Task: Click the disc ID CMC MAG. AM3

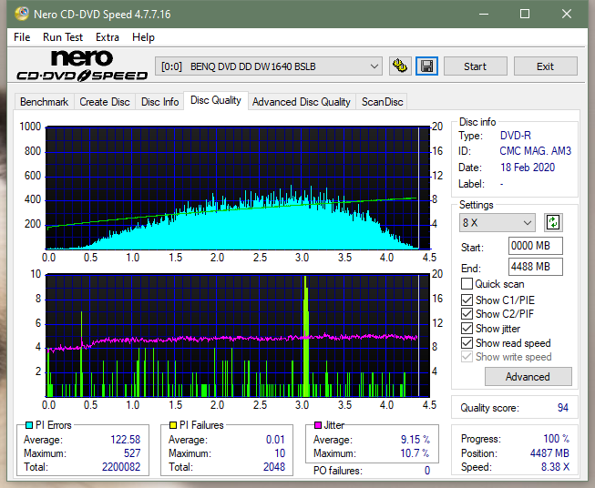Action: [535, 151]
